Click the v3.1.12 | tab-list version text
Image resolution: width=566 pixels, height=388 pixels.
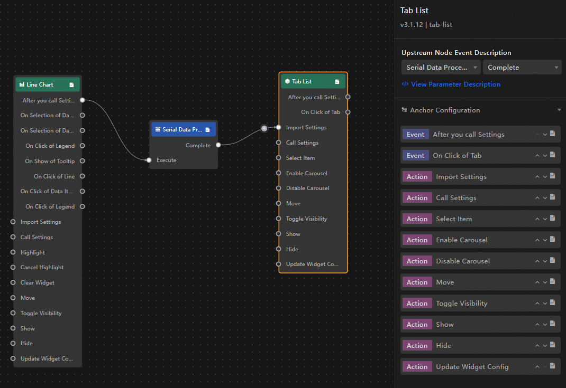[426, 25]
